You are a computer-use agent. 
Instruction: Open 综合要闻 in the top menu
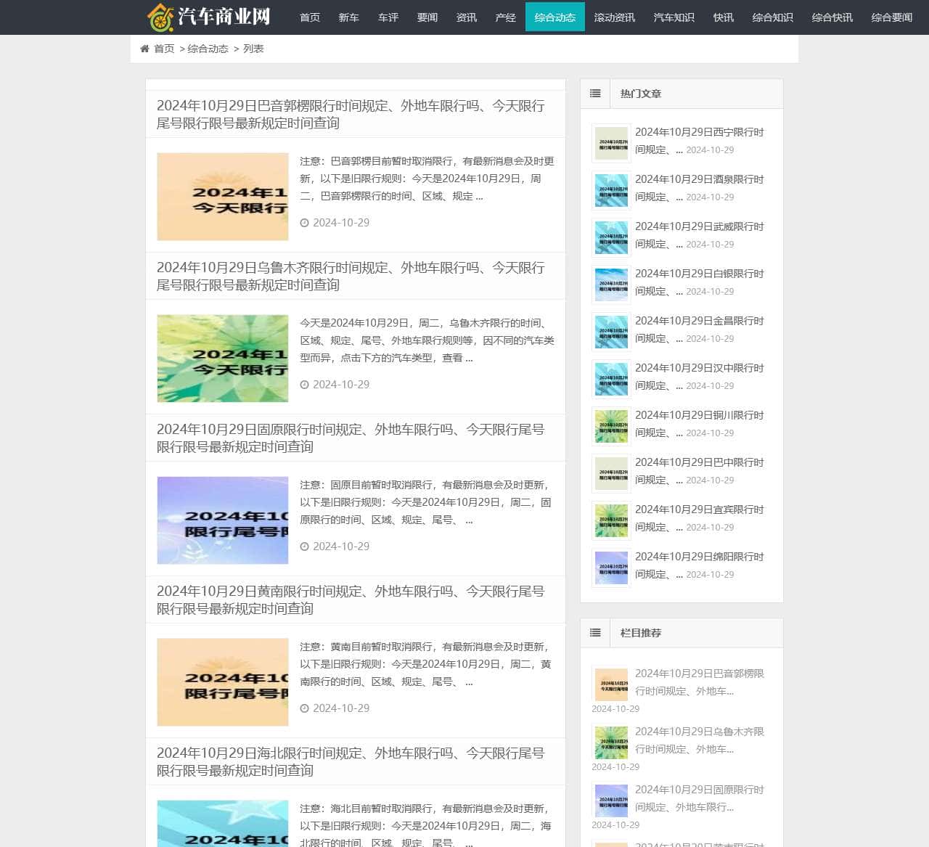[x=892, y=17]
